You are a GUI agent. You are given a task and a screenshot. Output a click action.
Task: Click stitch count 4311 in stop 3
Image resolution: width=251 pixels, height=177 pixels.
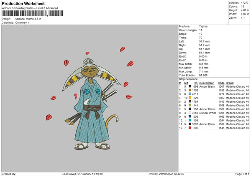coord(195,94)
